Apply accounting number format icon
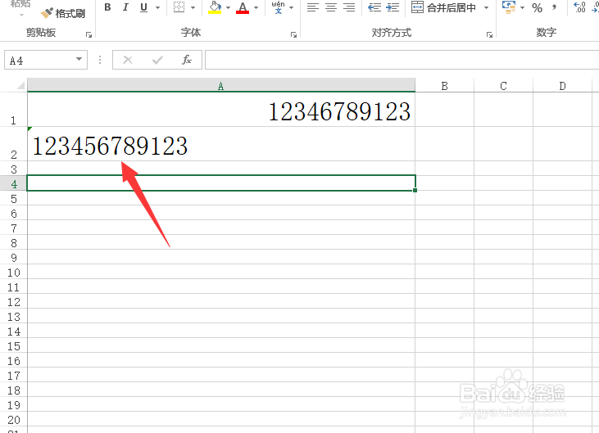This screenshot has height=433, width=599. tap(509, 7)
